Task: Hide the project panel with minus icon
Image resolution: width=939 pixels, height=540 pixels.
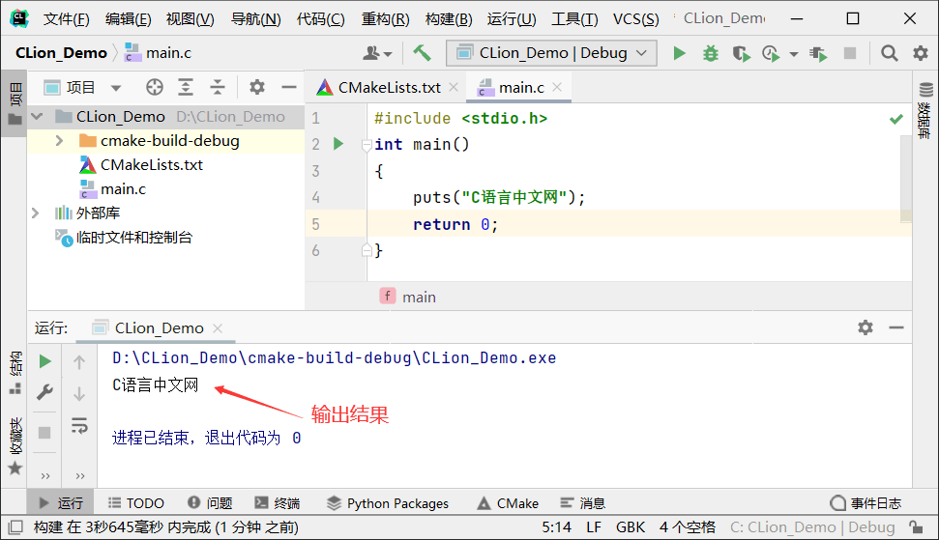Action: (x=289, y=87)
